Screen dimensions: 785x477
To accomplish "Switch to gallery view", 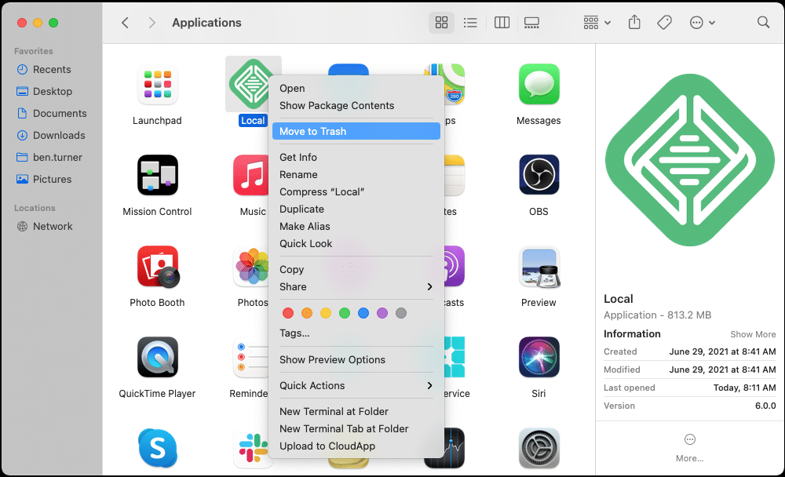I will 532,23.
